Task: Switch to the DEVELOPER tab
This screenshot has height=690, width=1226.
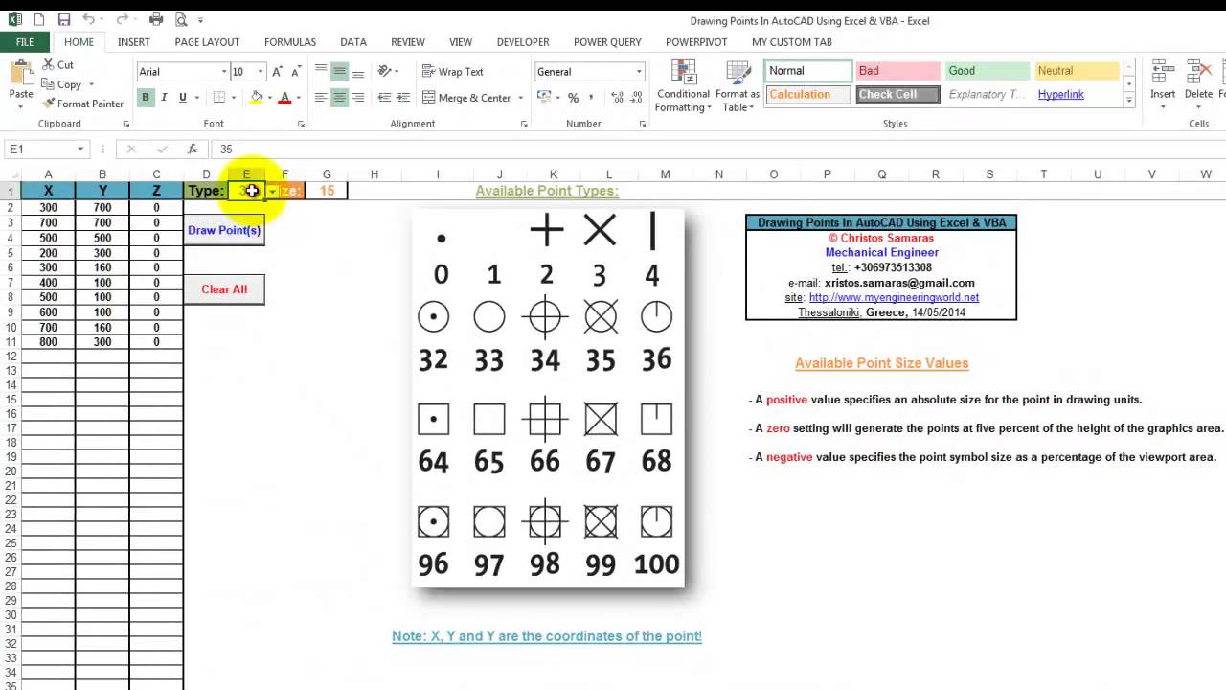Action: click(x=523, y=42)
